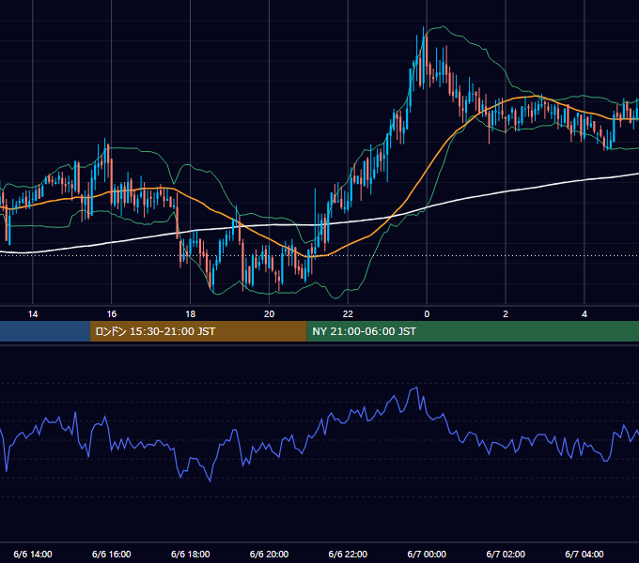
Task: Click the blue session bar before London
Action: [45, 331]
